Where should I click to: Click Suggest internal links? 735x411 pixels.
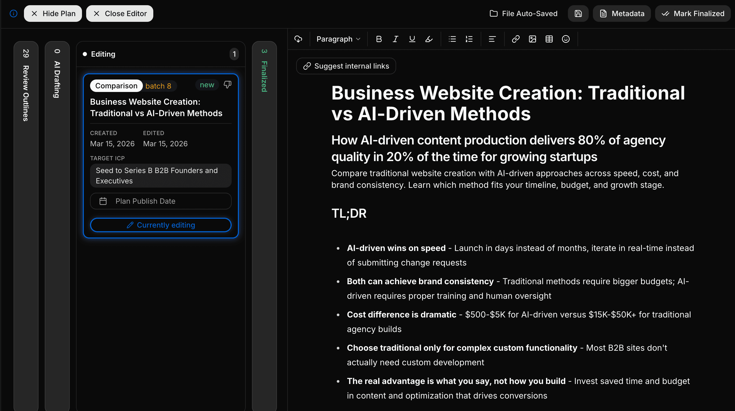(x=346, y=66)
